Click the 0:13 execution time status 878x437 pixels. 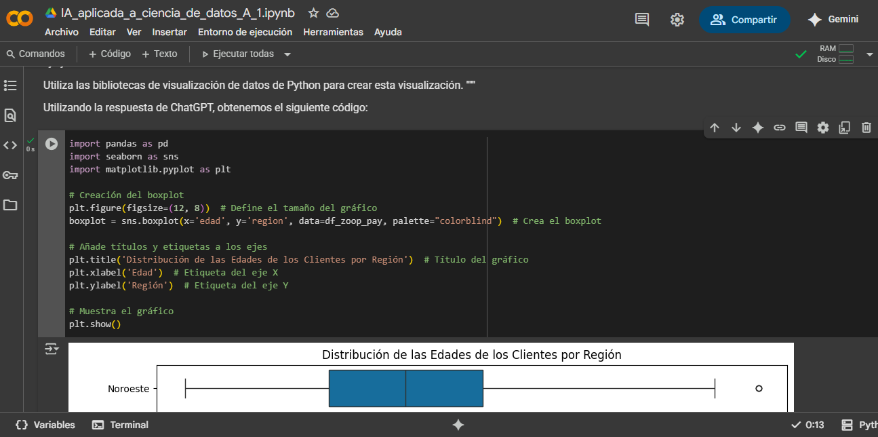pyautogui.click(x=808, y=425)
